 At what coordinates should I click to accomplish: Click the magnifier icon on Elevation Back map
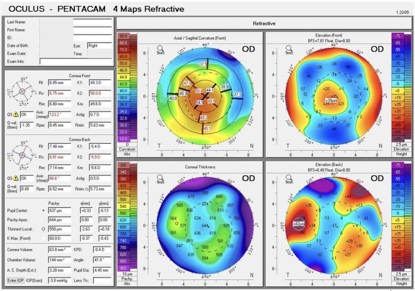289,178
